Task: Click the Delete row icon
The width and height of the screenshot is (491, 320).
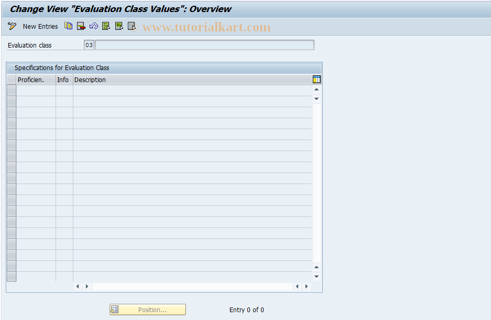Action: 81,26
